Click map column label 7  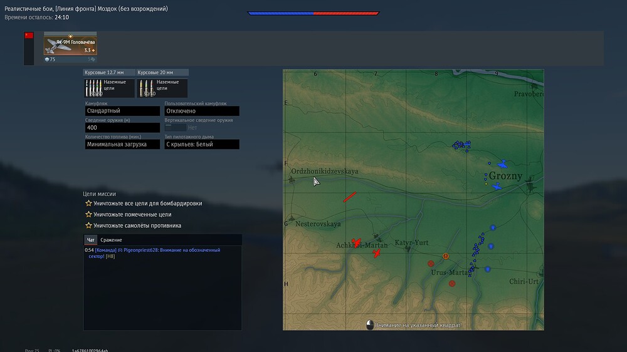coord(376,73)
